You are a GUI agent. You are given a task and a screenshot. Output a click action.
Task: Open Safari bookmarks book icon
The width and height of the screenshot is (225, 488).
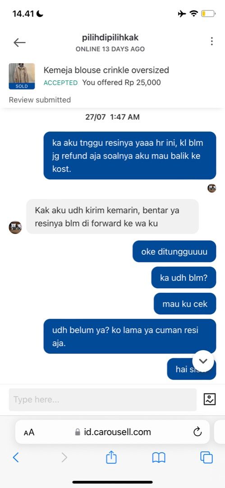pyautogui.click(x=159, y=457)
